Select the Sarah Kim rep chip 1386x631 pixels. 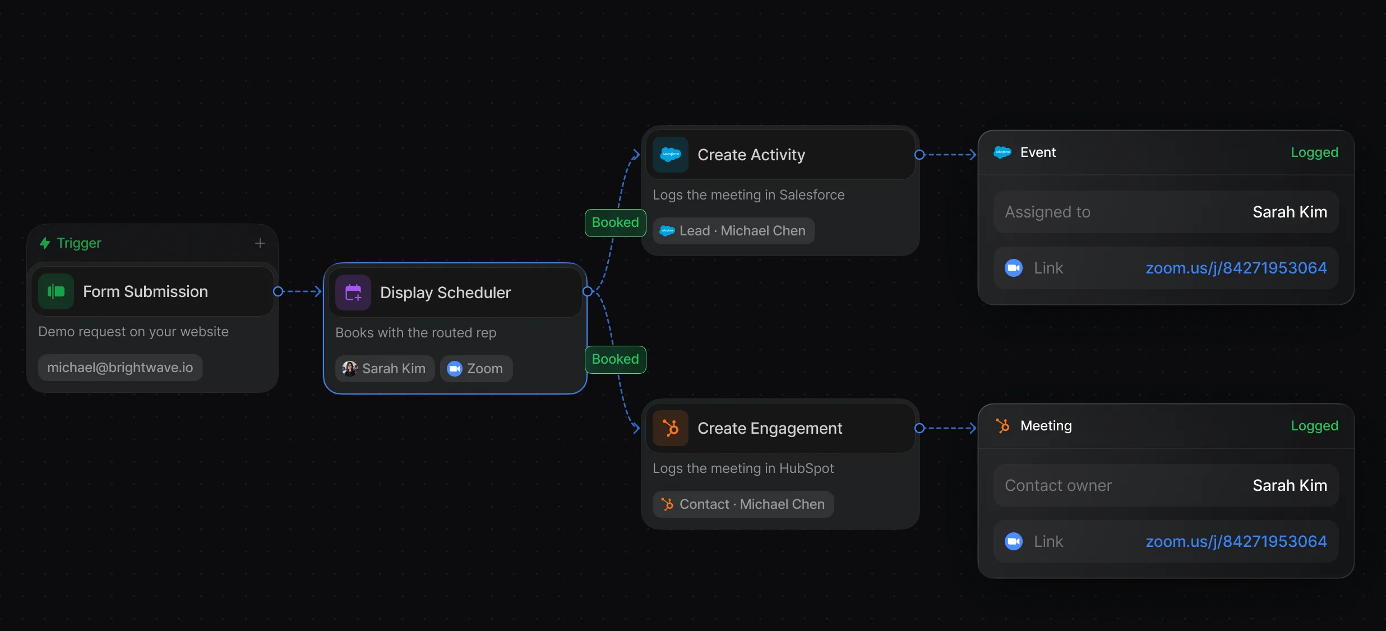point(385,368)
